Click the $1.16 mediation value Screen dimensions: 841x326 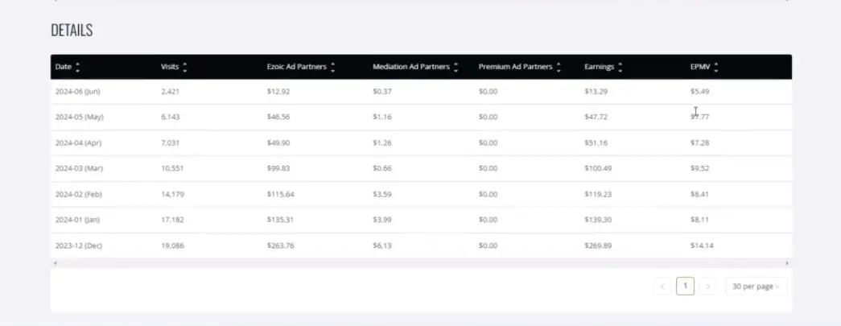pyautogui.click(x=382, y=117)
